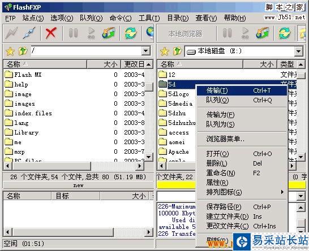Screen dimensions: 309x251
Task: Choose 更改文件夹(C) in context menu
Action: point(242,226)
